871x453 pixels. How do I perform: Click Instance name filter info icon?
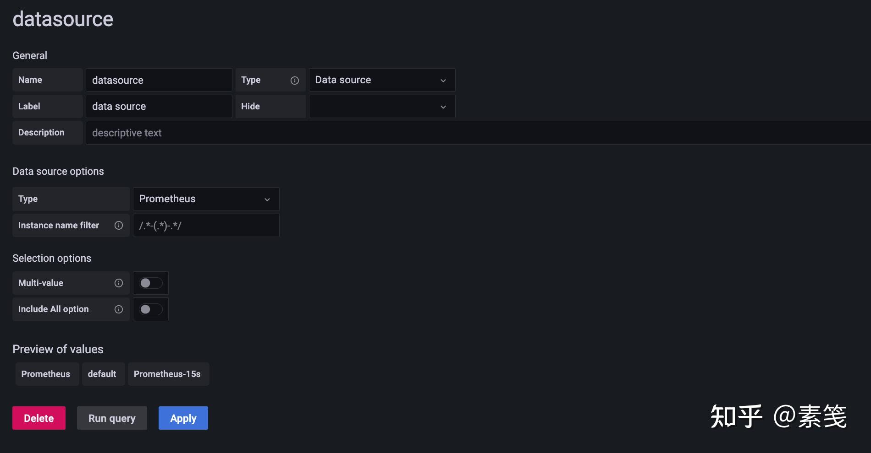click(x=119, y=226)
